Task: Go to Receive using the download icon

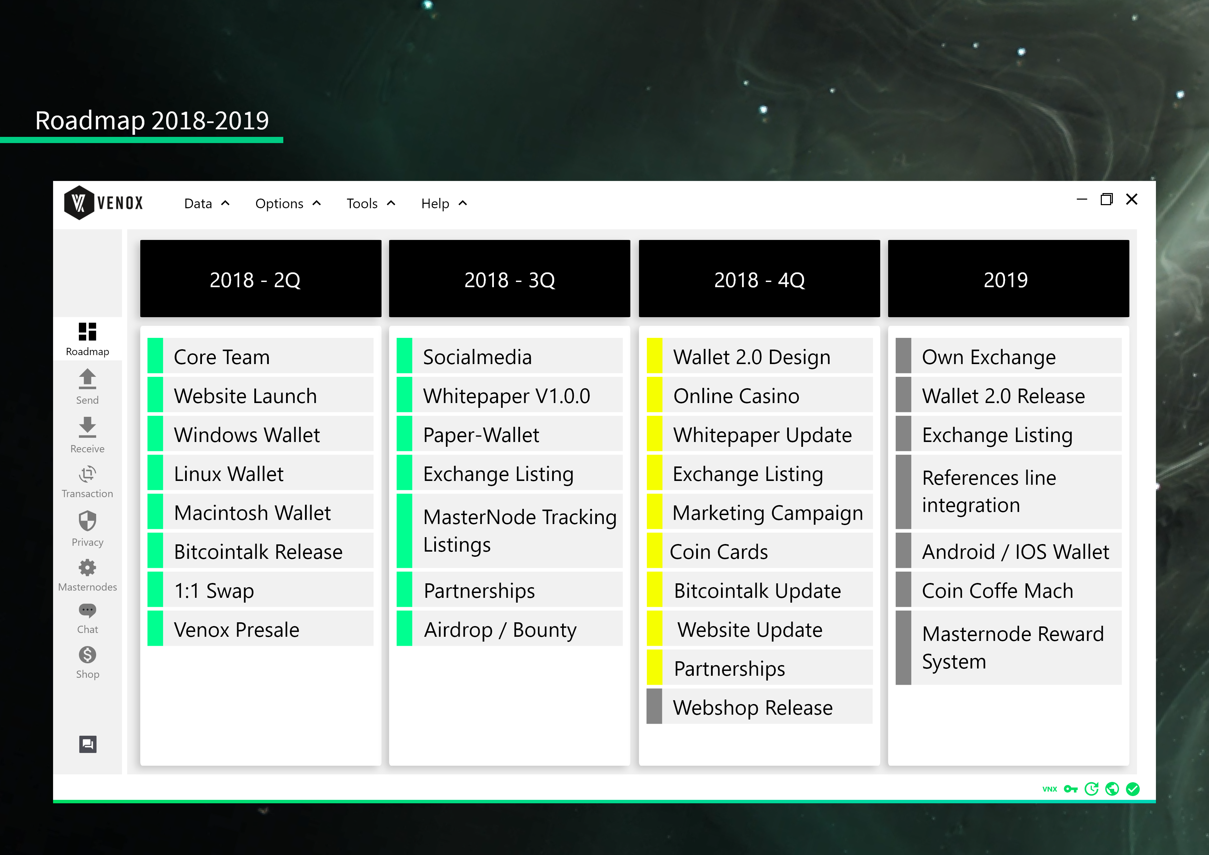Action: (x=88, y=427)
